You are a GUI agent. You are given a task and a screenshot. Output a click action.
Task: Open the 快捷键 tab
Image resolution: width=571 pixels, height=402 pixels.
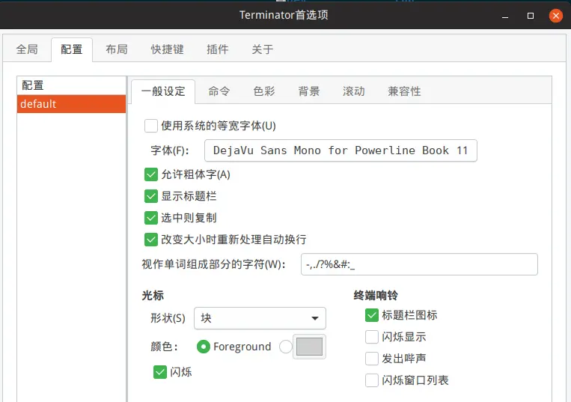167,49
